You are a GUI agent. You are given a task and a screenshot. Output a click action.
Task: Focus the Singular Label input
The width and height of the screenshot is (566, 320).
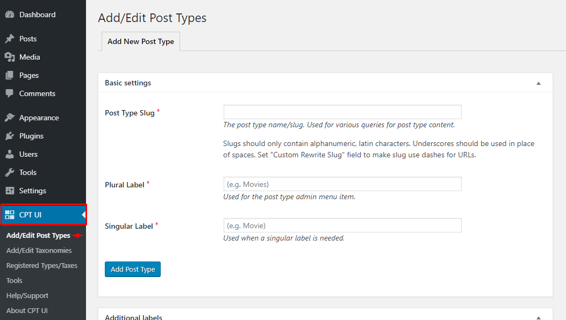[x=342, y=226]
